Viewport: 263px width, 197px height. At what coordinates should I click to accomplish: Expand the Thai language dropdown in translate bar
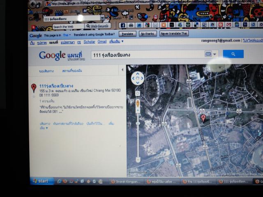point(66,35)
